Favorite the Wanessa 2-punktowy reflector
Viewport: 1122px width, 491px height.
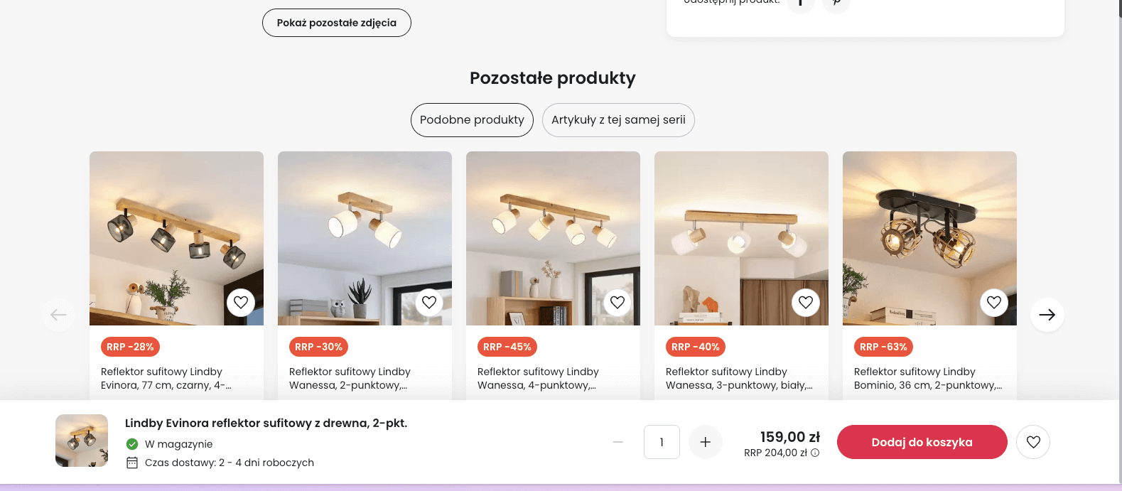[x=429, y=303]
